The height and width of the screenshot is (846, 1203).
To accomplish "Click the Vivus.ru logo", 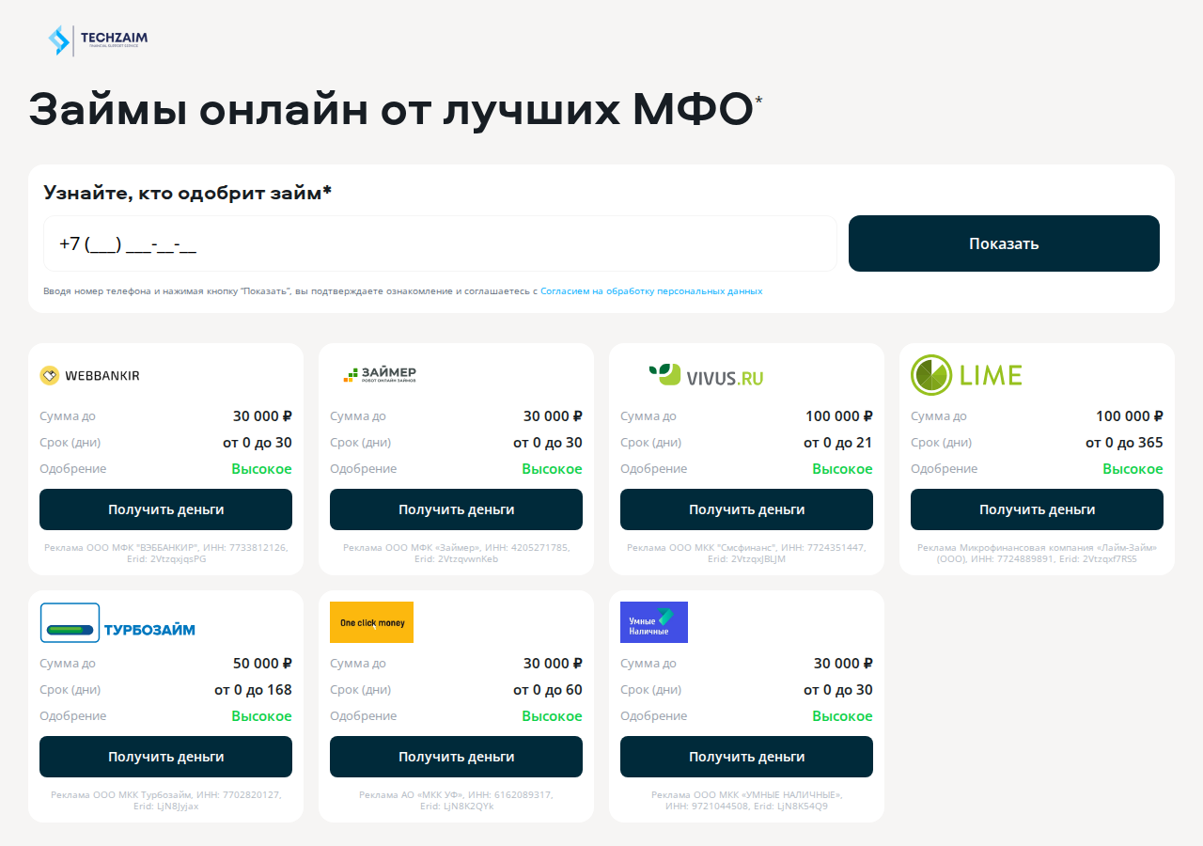I will click(706, 375).
